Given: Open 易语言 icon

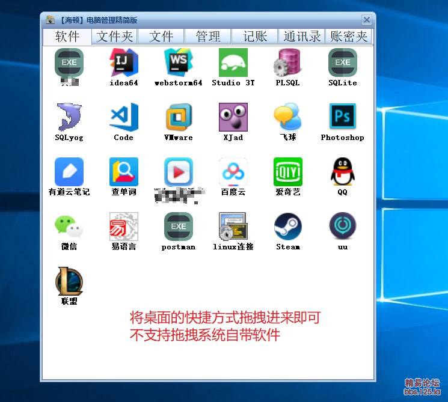Looking at the screenshot, I should pos(124,227).
